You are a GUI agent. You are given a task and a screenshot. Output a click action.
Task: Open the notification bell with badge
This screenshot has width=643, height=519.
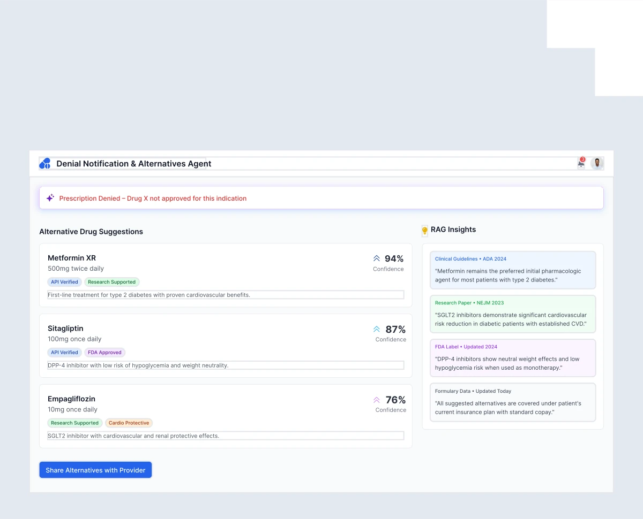click(581, 163)
